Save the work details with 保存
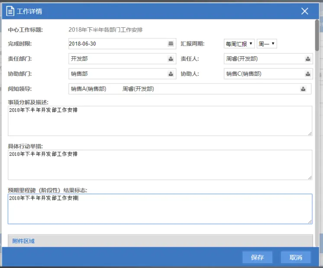The image size is (323, 268). (257, 257)
